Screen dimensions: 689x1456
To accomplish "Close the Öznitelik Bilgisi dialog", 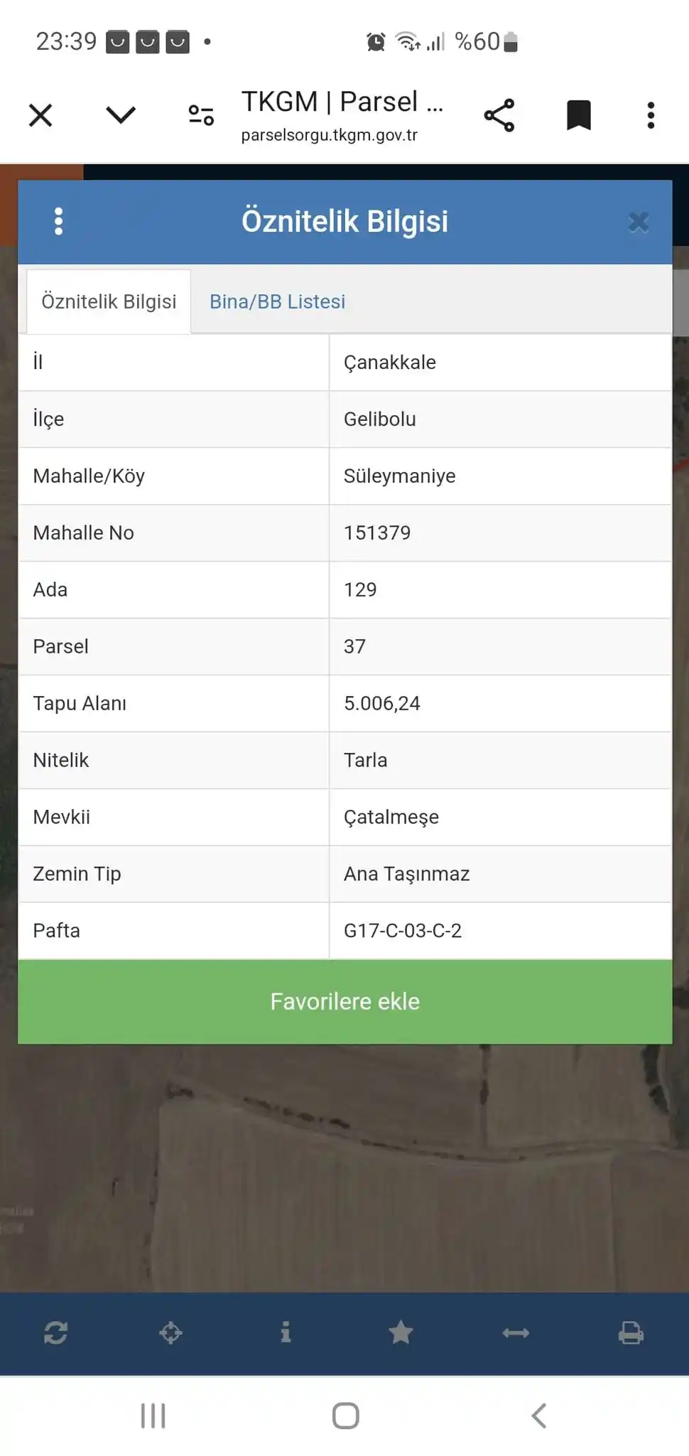I will pyautogui.click(x=639, y=222).
